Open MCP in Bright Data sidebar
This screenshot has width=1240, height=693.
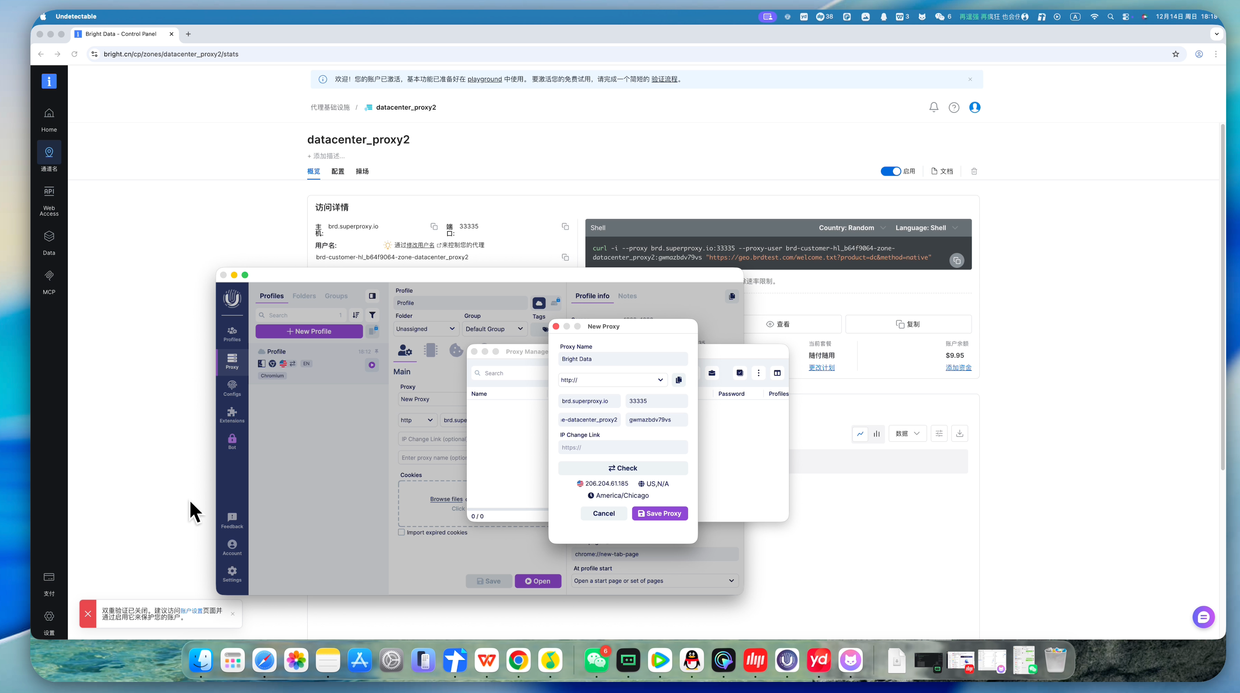49,281
